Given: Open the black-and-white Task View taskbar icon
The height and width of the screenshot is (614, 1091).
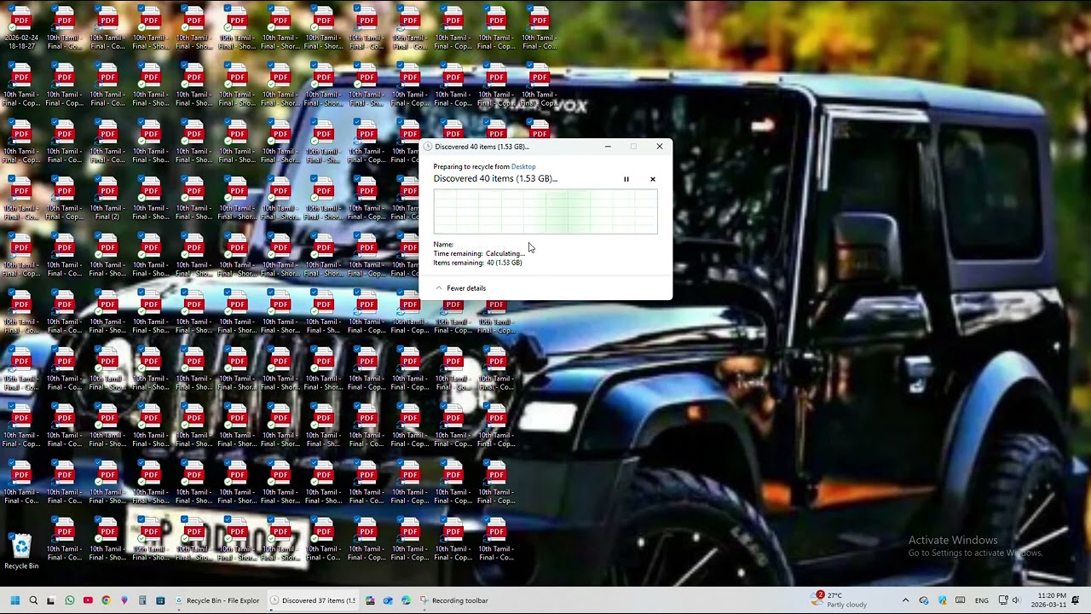Looking at the screenshot, I should [x=51, y=600].
